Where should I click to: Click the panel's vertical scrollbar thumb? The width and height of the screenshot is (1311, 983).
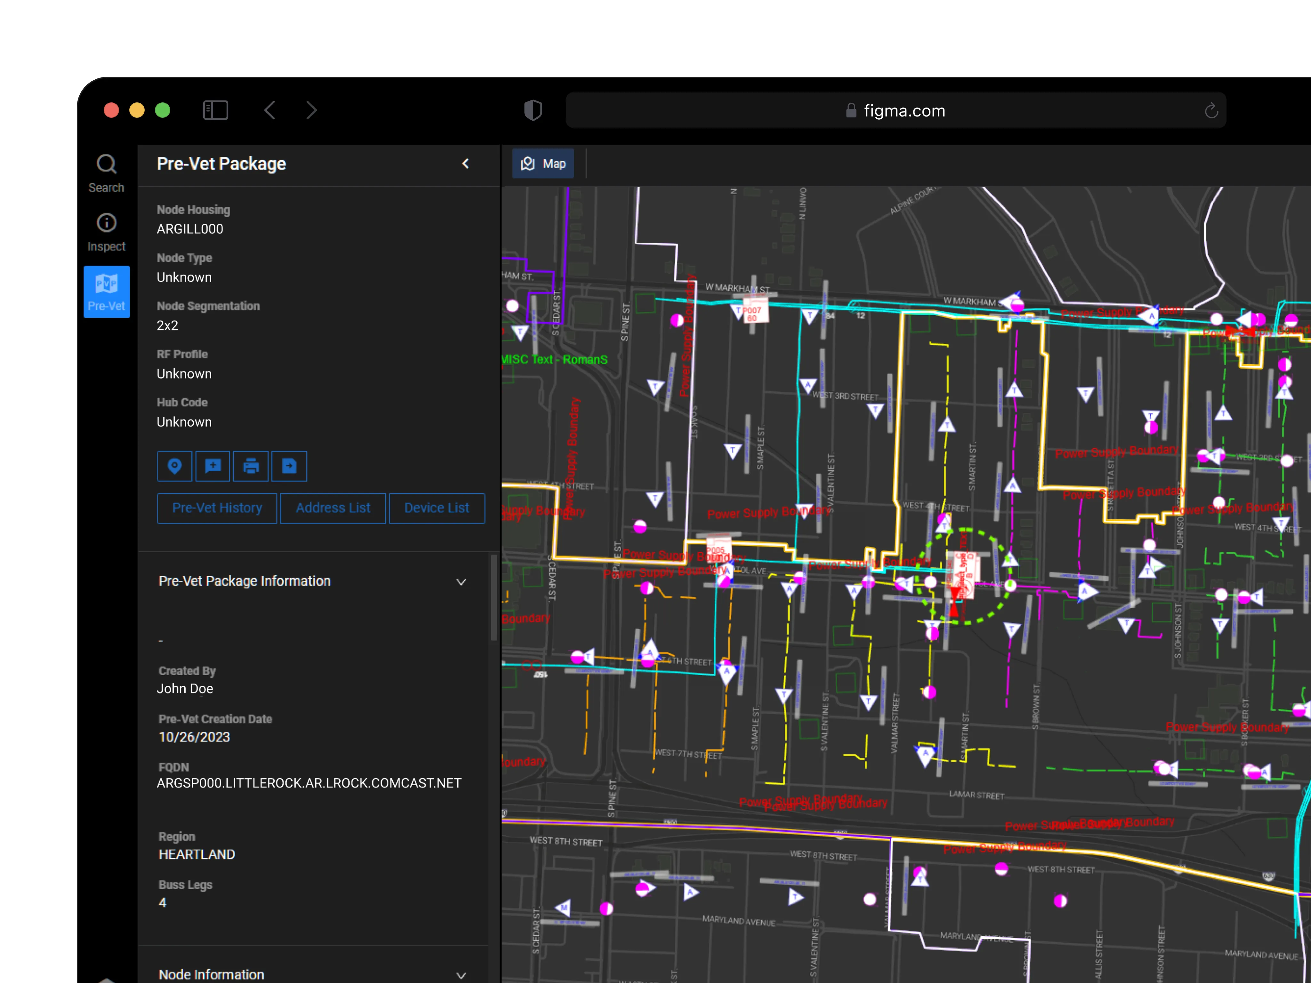point(494,598)
